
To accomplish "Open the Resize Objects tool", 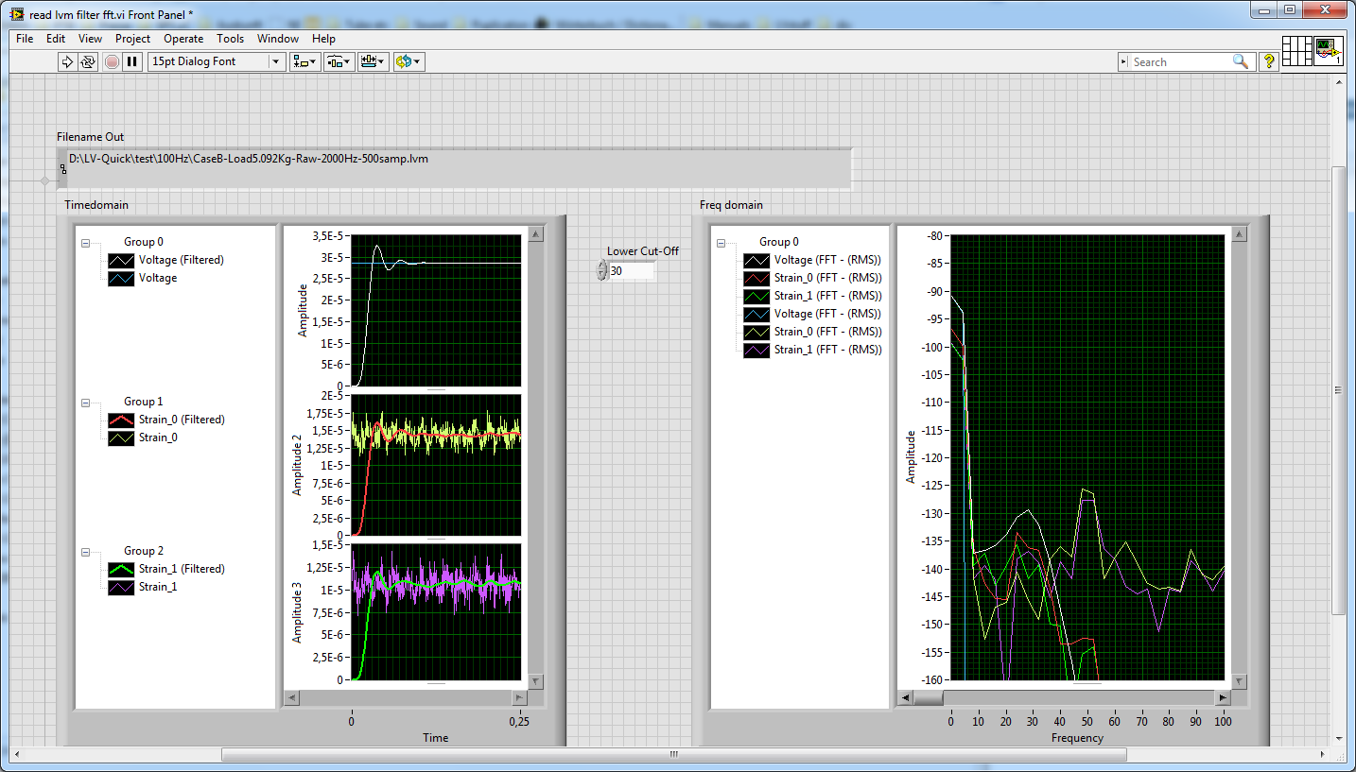I will tap(374, 61).
